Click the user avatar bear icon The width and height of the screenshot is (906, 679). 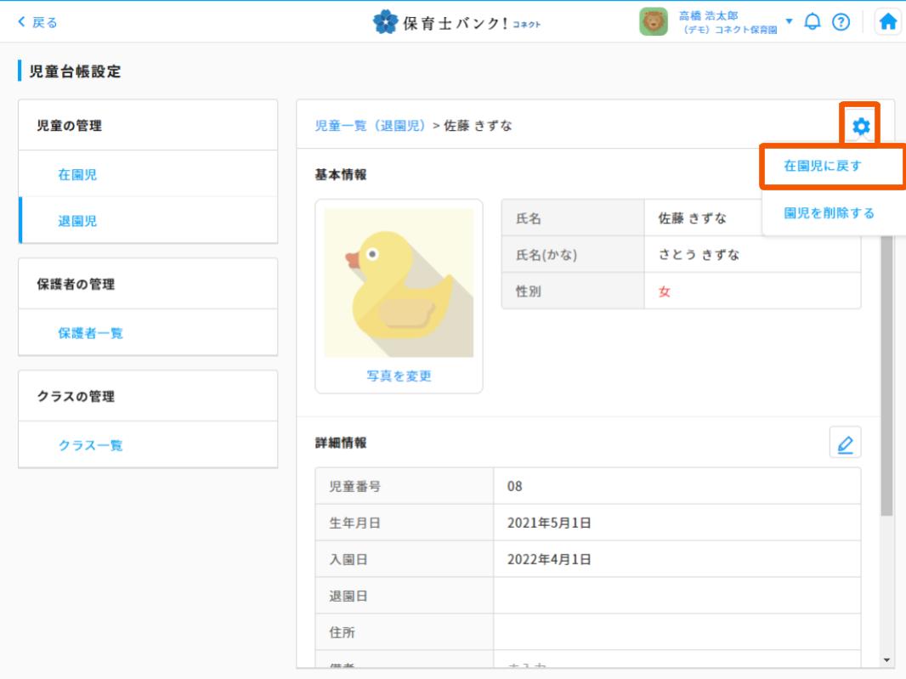[x=654, y=21]
